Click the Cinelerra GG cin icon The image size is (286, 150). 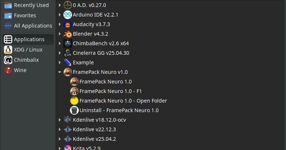tap(68, 53)
